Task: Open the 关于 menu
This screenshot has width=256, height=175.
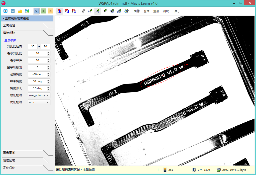Action: [x=177, y=11]
